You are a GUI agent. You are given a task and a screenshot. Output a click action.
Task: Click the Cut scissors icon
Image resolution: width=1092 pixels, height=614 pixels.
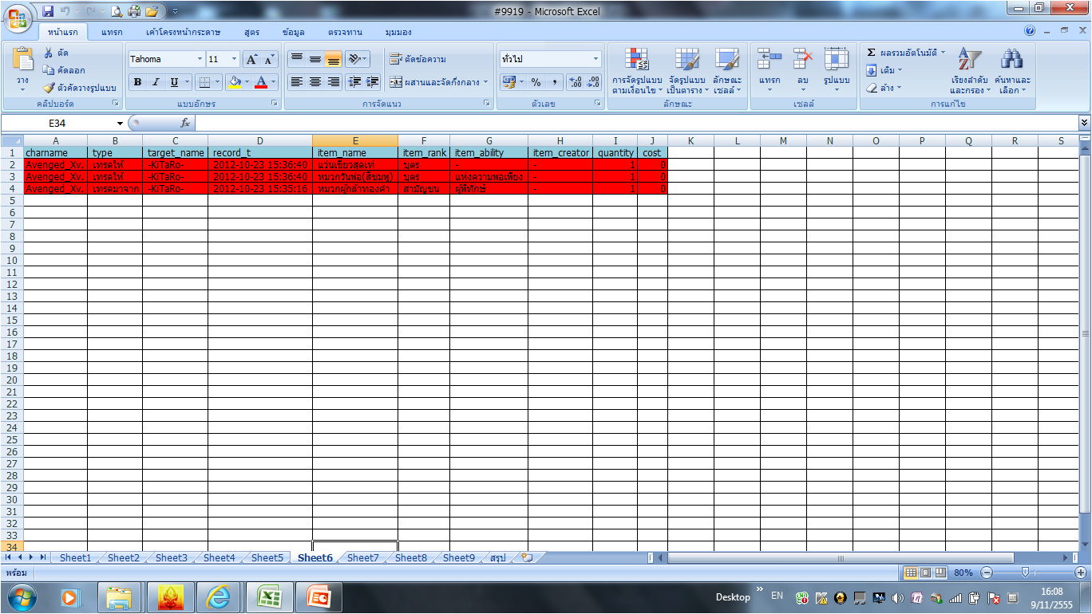[49, 53]
